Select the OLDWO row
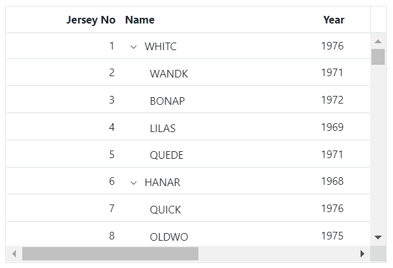 click(169, 237)
